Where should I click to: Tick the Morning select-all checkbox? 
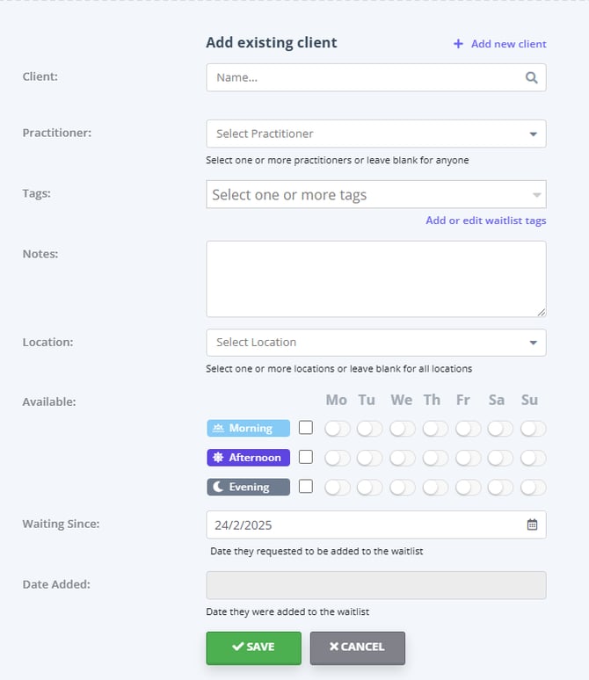pos(306,428)
